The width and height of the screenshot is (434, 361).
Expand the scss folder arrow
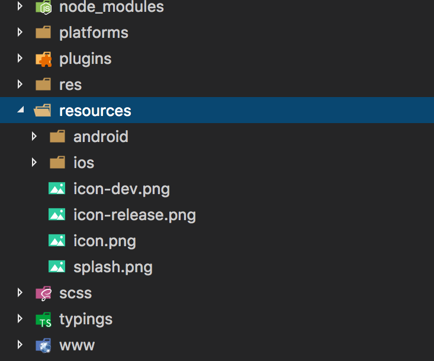pyautogui.click(x=20, y=292)
